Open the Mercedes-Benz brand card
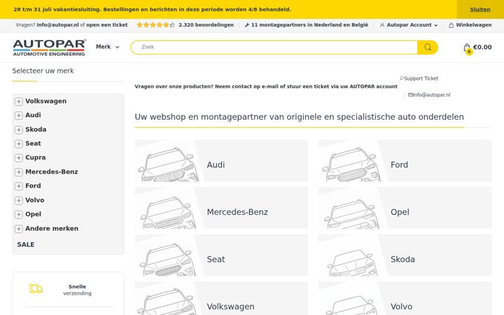Screen dimensions: 504x315 coord(221,208)
